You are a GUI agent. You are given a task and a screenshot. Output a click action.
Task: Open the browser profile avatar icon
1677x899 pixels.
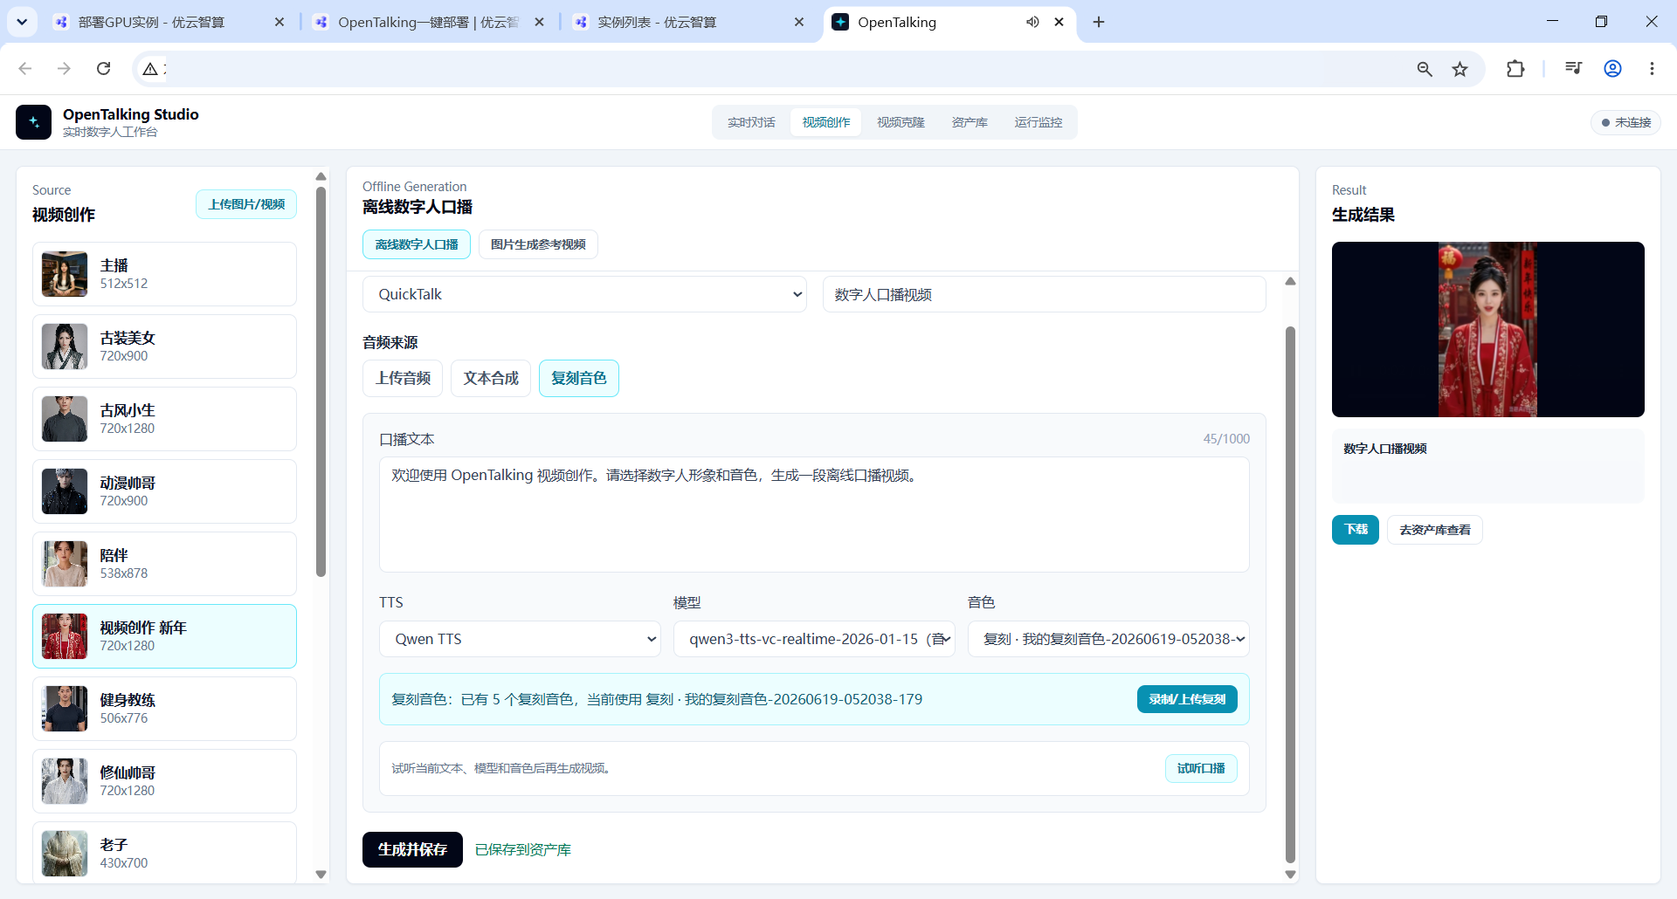pyautogui.click(x=1612, y=68)
